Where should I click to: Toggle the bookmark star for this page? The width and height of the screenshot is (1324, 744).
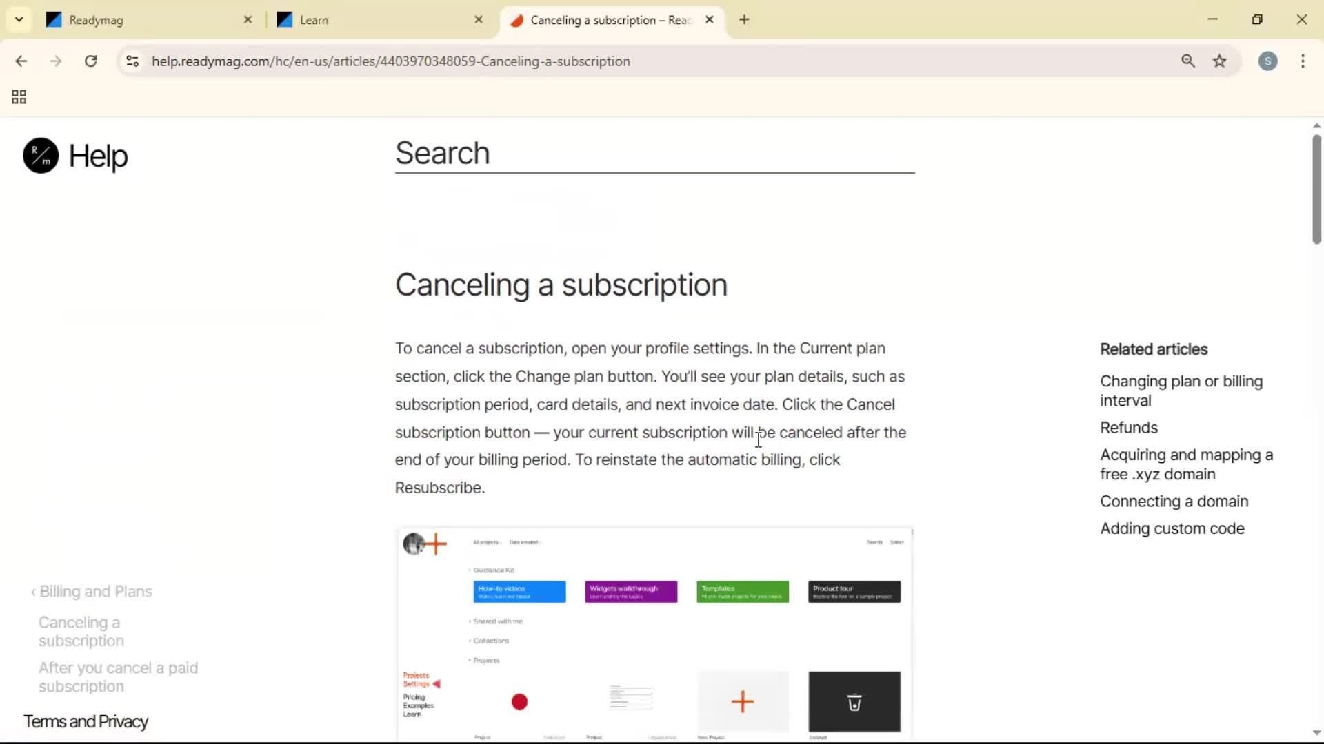tap(1221, 61)
